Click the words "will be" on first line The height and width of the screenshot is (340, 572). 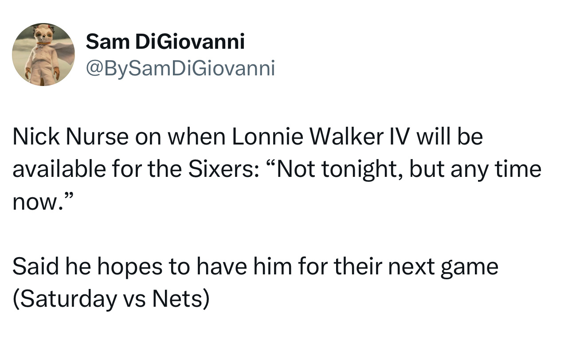[449, 137]
